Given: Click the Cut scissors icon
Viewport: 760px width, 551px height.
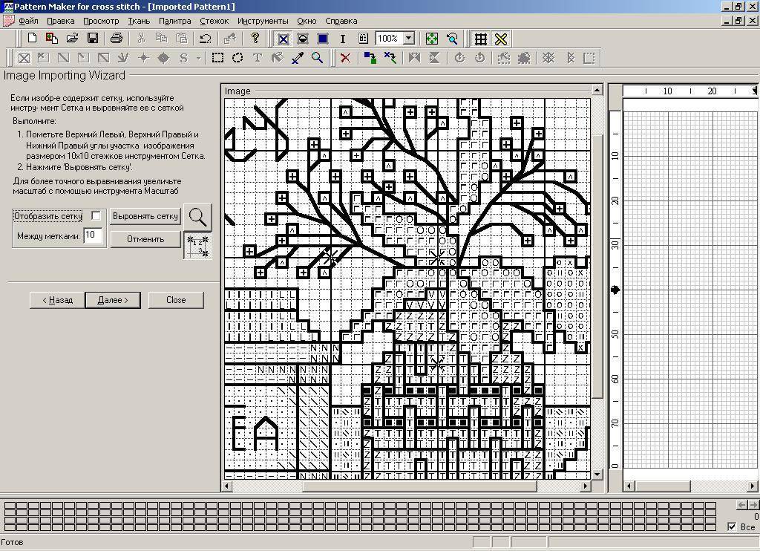Looking at the screenshot, I should pyautogui.click(x=141, y=39).
